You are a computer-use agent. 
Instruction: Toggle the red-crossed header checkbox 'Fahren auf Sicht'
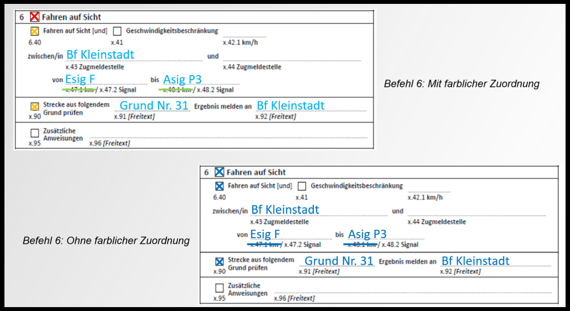pyautogui.click(x=35, y=17)
